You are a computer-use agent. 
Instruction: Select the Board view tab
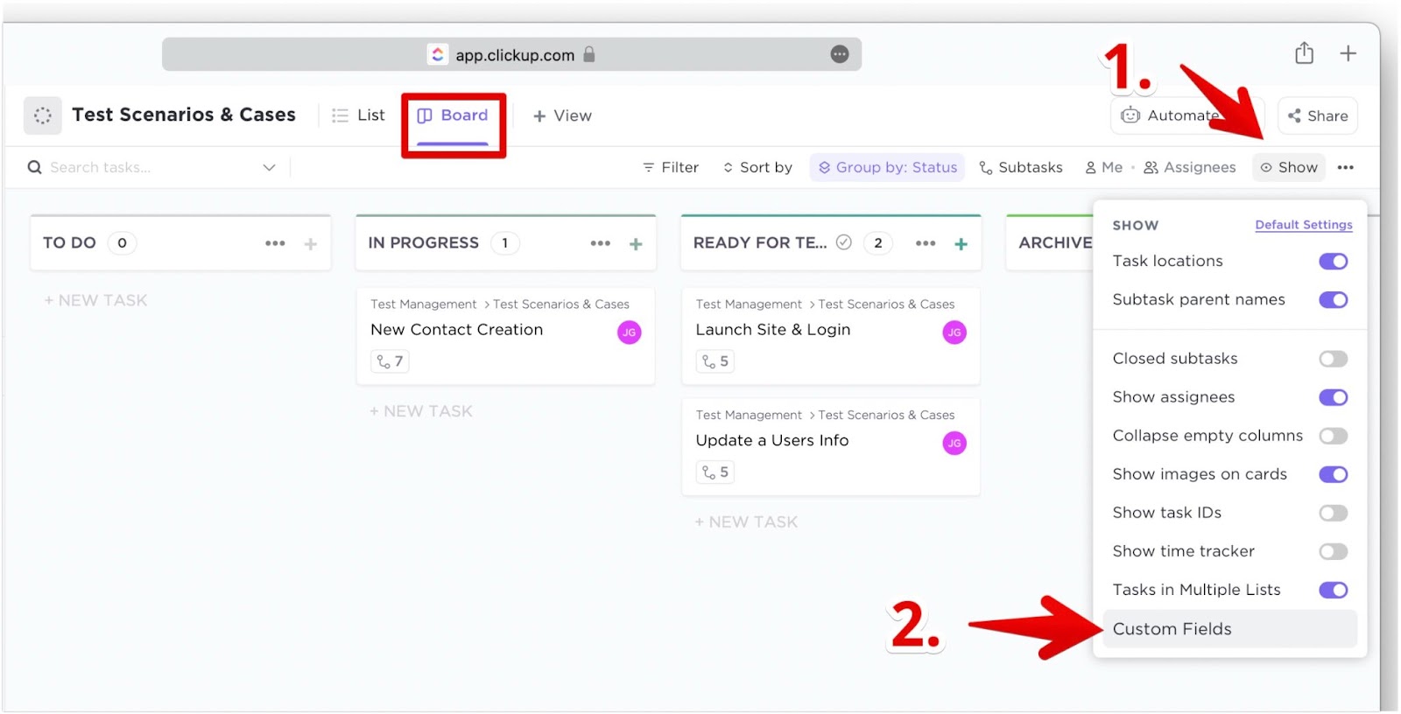[453, 115]
